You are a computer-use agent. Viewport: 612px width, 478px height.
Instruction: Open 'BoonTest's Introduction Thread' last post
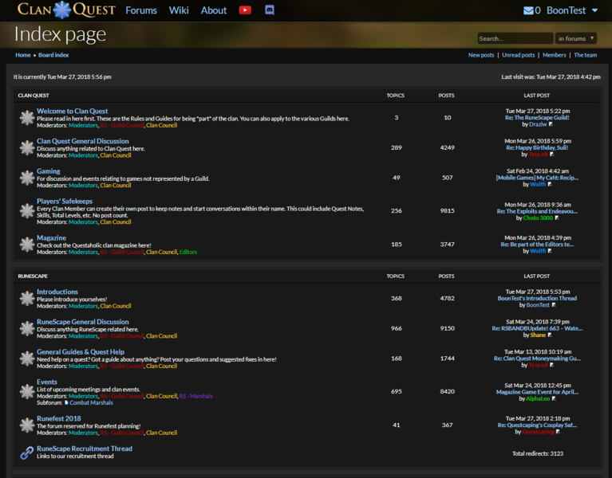[x=537, y=299]
